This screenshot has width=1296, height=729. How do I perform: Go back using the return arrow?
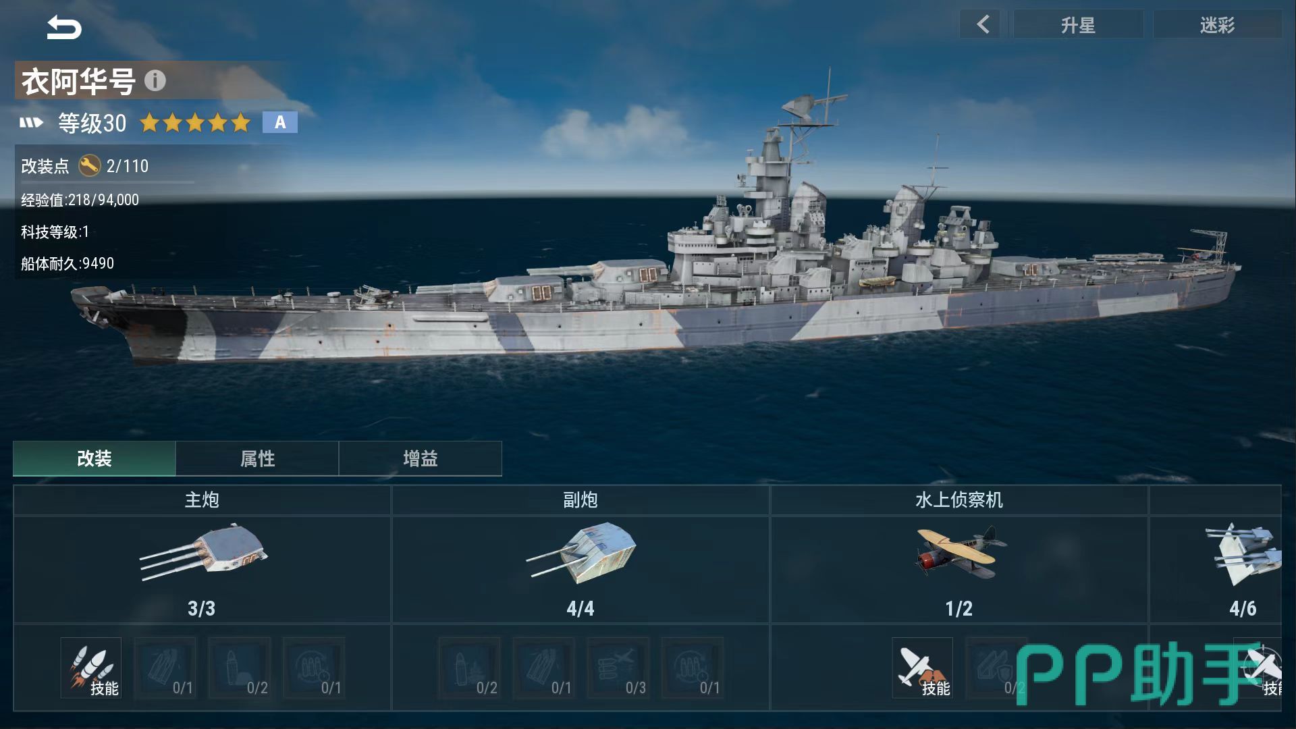point(64,28)
